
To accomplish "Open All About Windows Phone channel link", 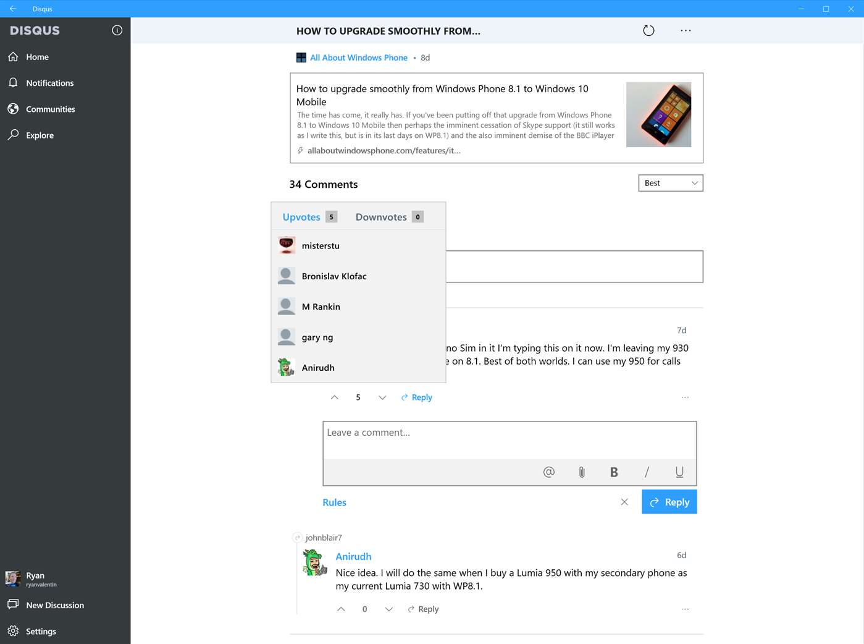I will [358, 57].
